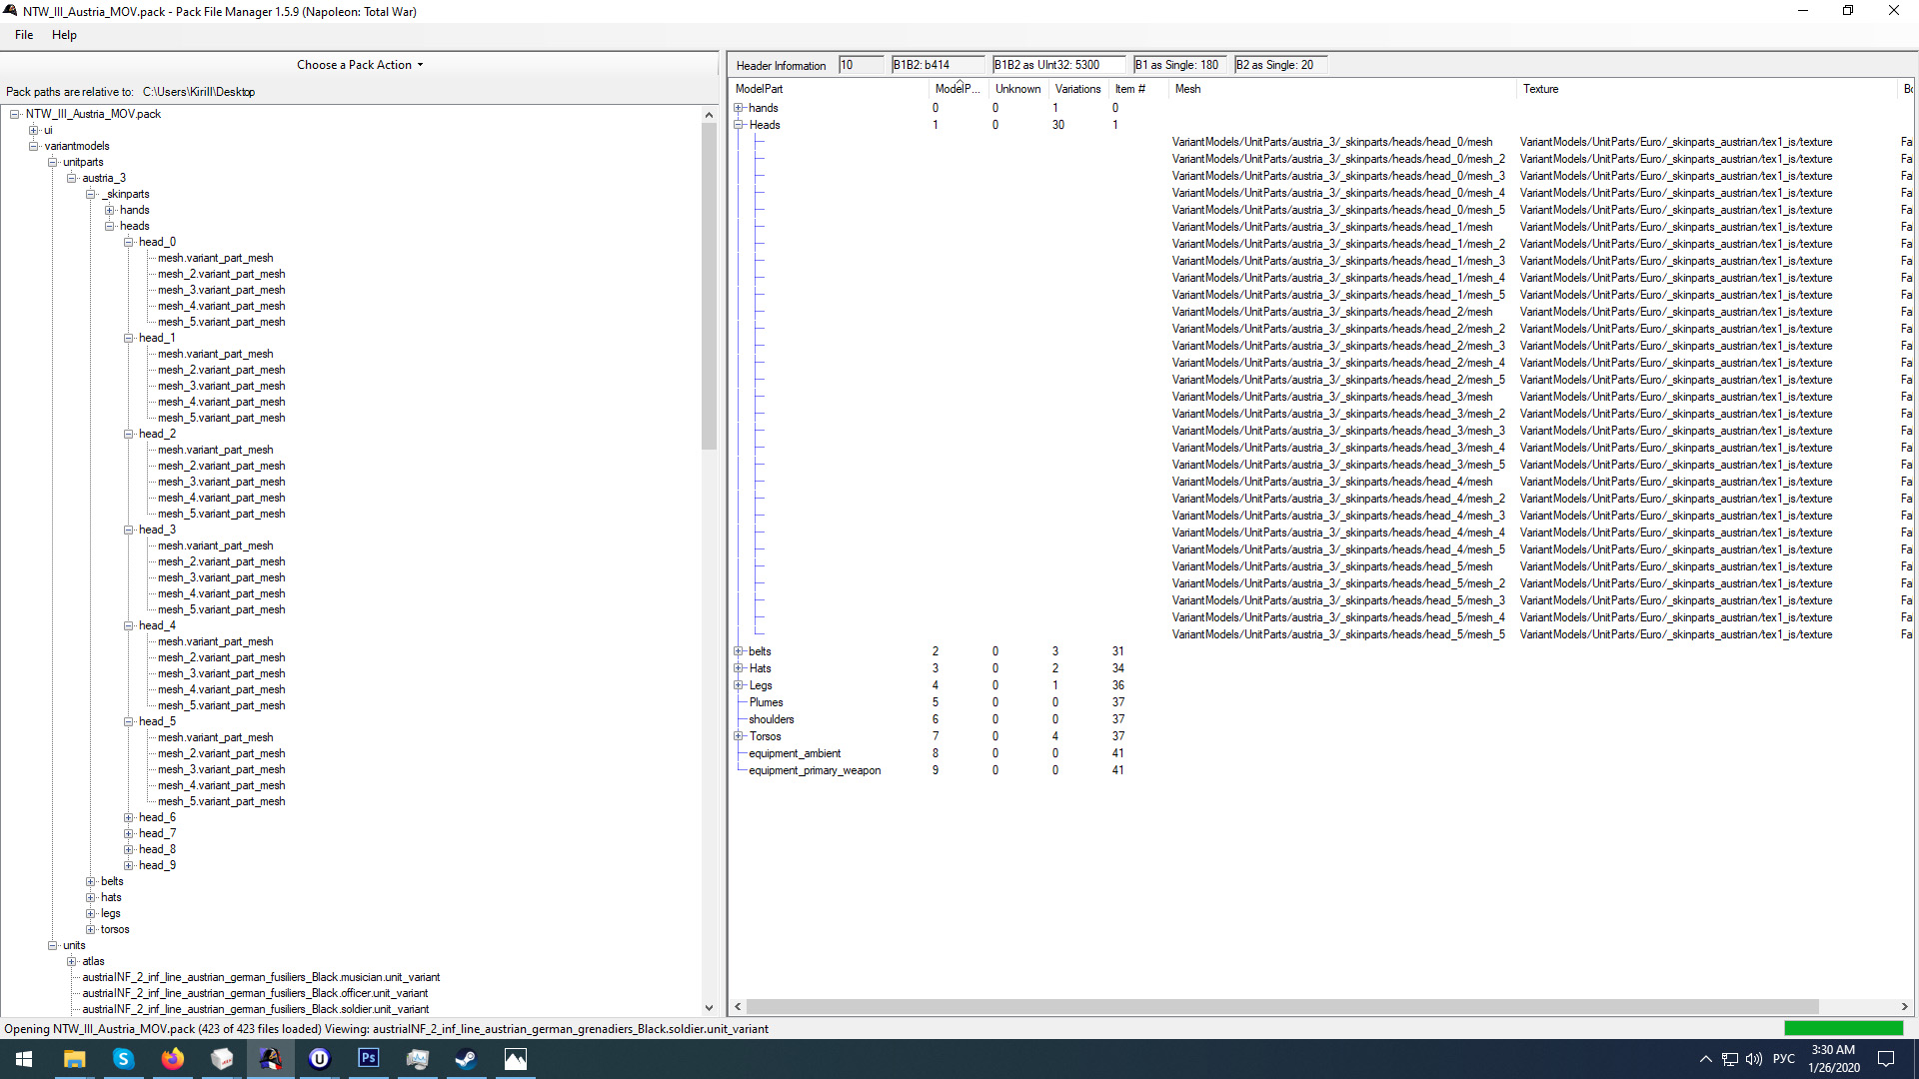
Task: Select the officer.unit_variant file for german fusiliers
Action: (x=255, y=993)
